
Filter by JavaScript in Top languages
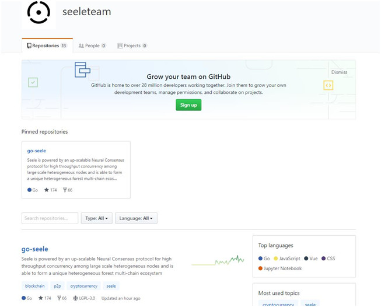click(x=287, y=259)
